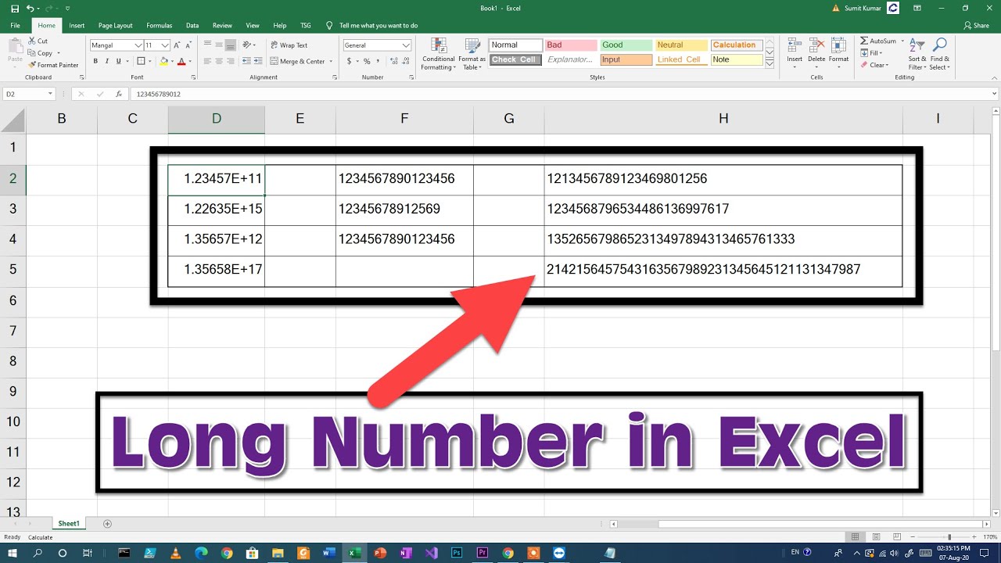Apply Percent Style icon

coord(366,61)
